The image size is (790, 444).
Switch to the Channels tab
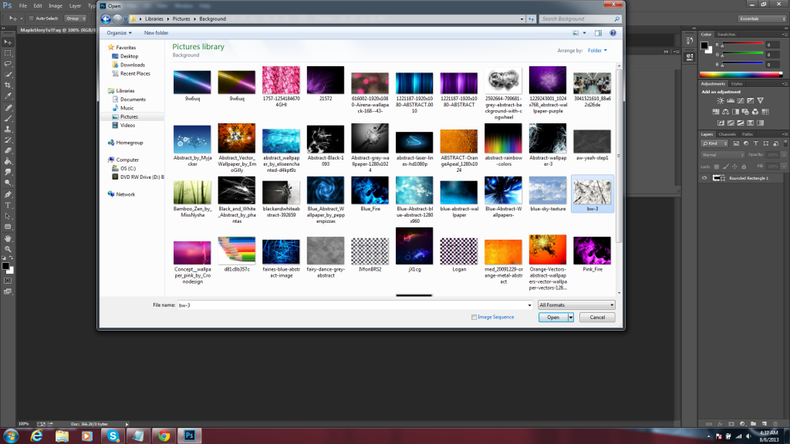(x=727, y=134)
